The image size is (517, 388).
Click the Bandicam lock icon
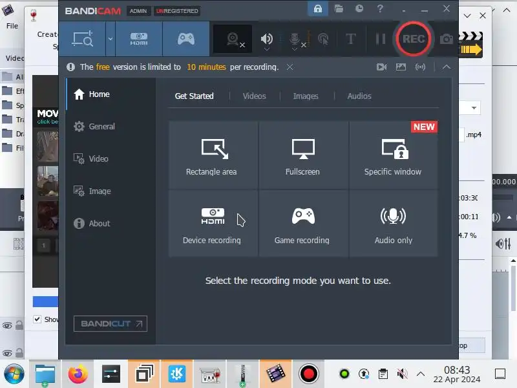pos(318,9)
